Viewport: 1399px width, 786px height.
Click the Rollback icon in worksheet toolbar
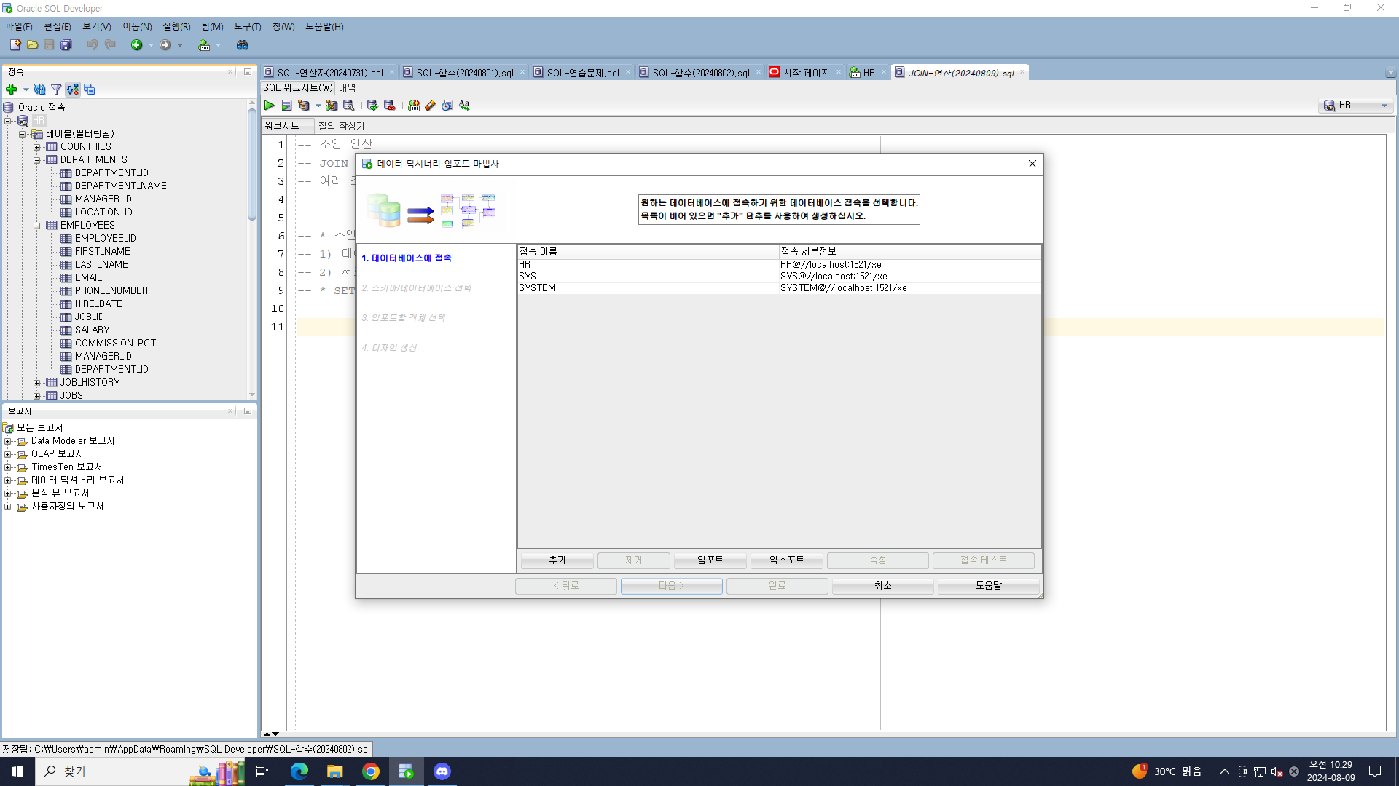pos(389,106)
